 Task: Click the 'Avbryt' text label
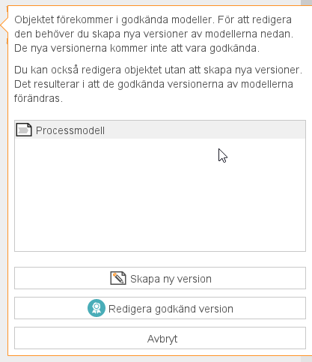tap(162, 339)
